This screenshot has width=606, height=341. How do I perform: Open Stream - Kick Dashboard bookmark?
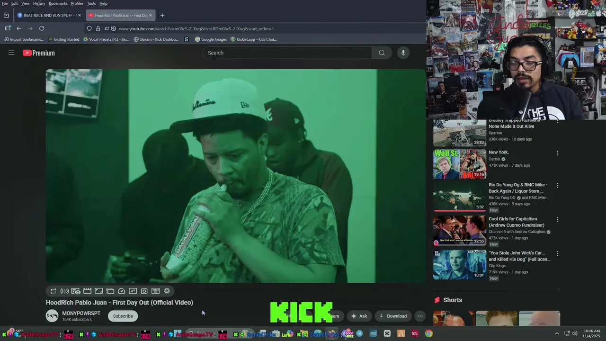156,39
